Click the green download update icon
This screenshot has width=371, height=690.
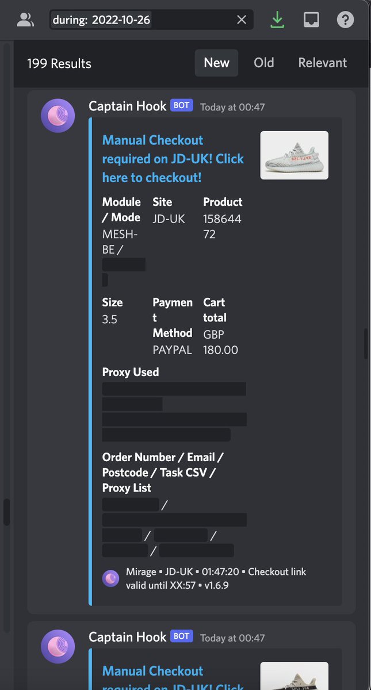click(278, 20)
